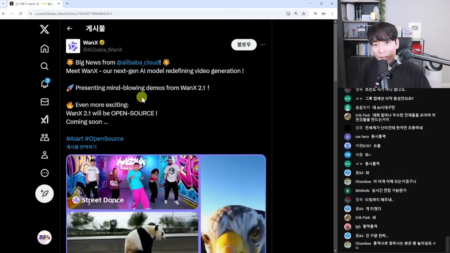Open the account avatar at sidebar bottom
This screenshot has height=253, width=450.
pyautogui.click(x=45, y=238)
